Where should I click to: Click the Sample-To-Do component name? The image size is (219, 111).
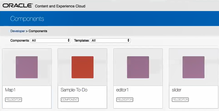74,90
